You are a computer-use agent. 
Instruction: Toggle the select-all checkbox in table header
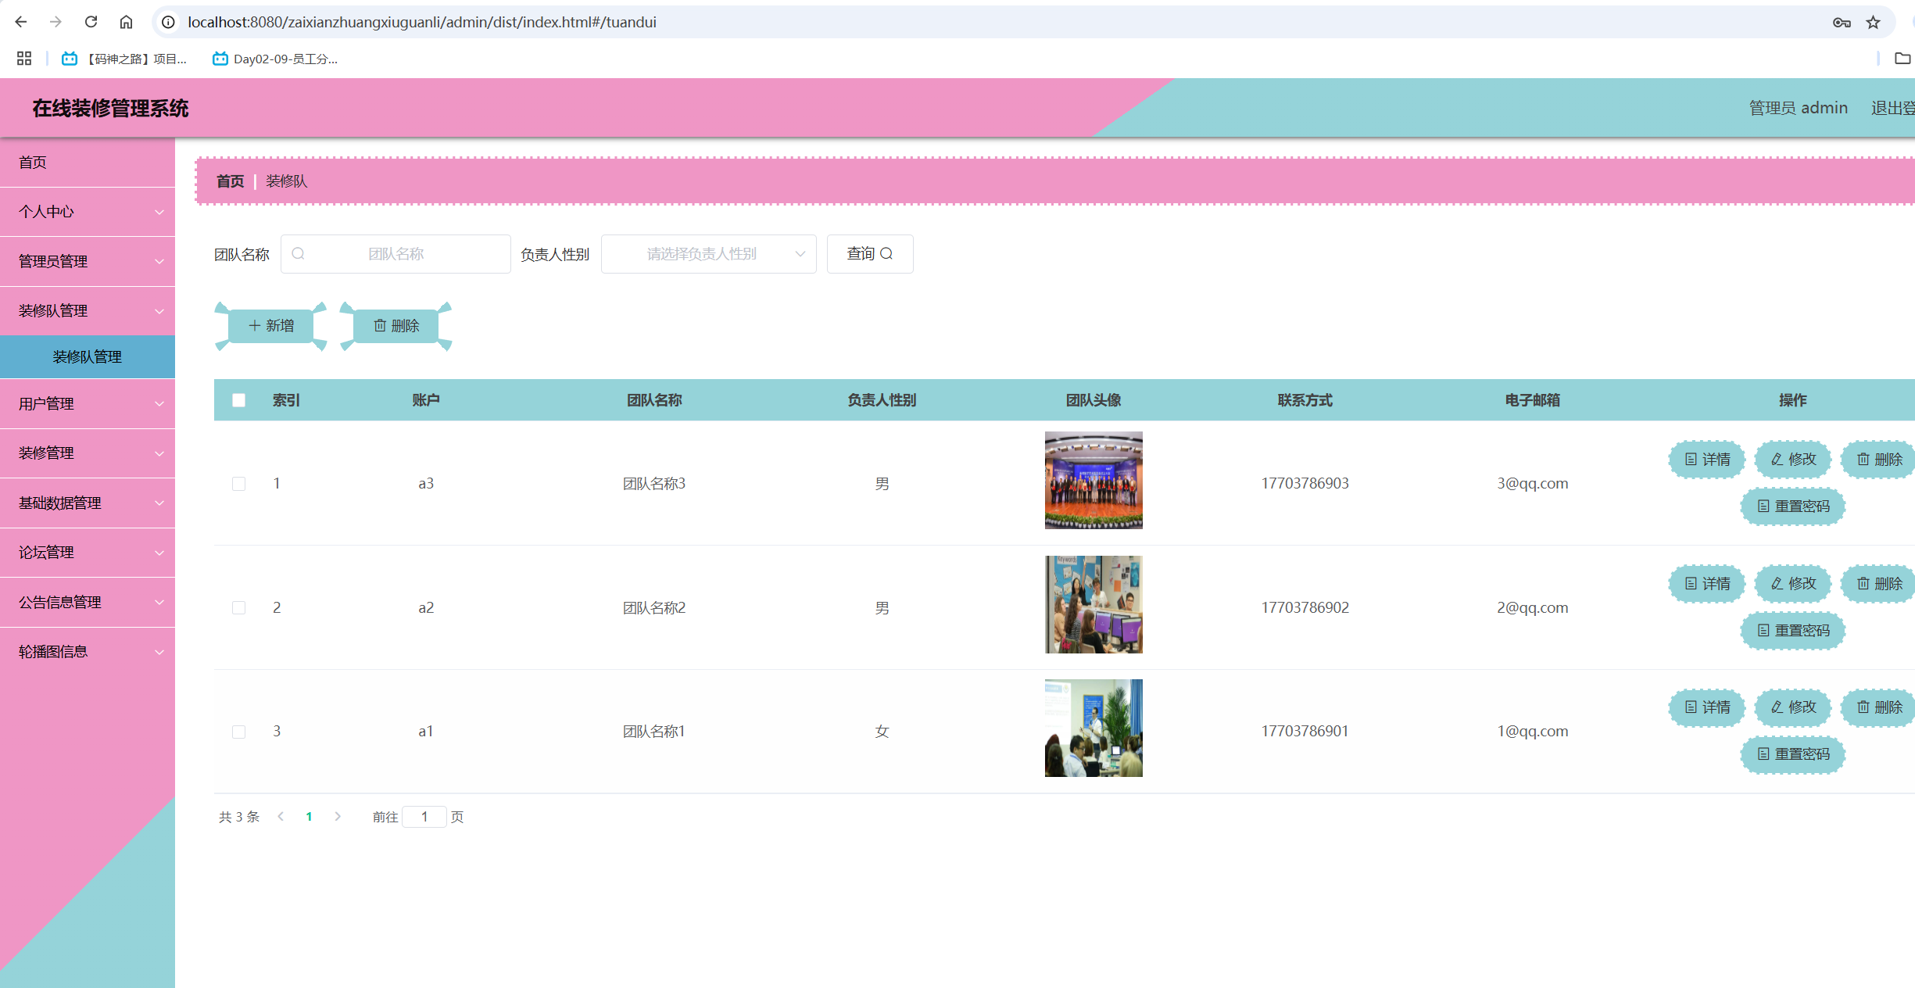(239, 400)
